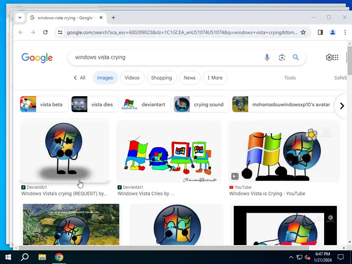The image size is (352, 264).
Task: Open the Google apps grid
Action: pos(335,57)
